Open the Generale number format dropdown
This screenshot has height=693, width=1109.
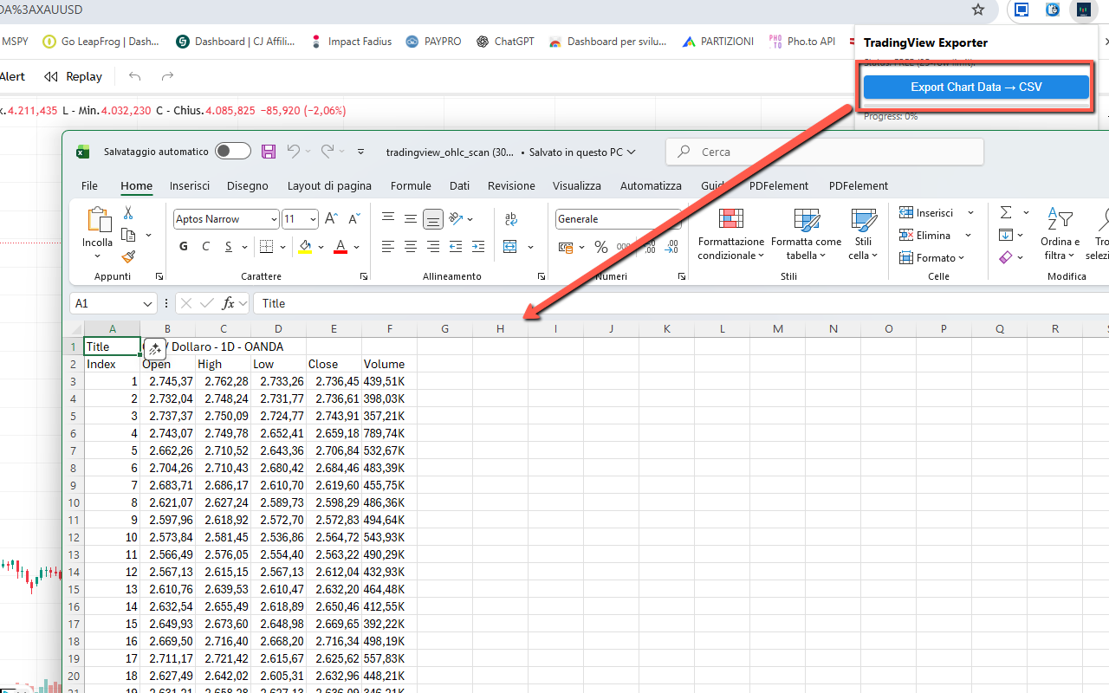619,218
